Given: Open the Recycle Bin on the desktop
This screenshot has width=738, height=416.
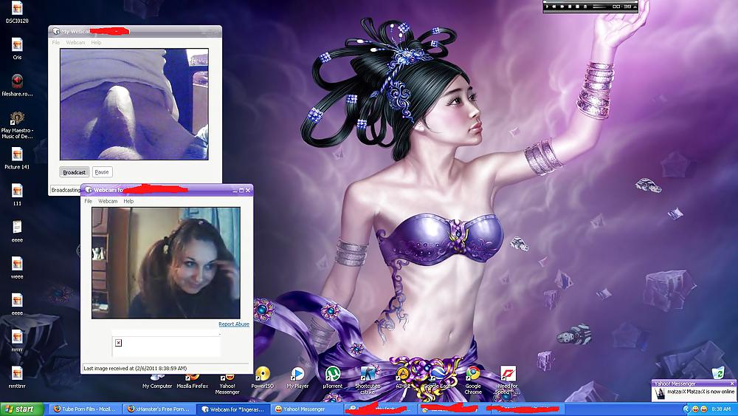Looking at the screenshot, I should [x=718, y=372].
